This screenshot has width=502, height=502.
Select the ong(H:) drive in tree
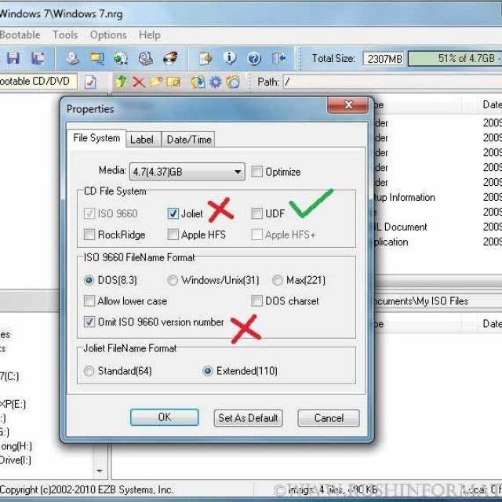pos(16,446)
